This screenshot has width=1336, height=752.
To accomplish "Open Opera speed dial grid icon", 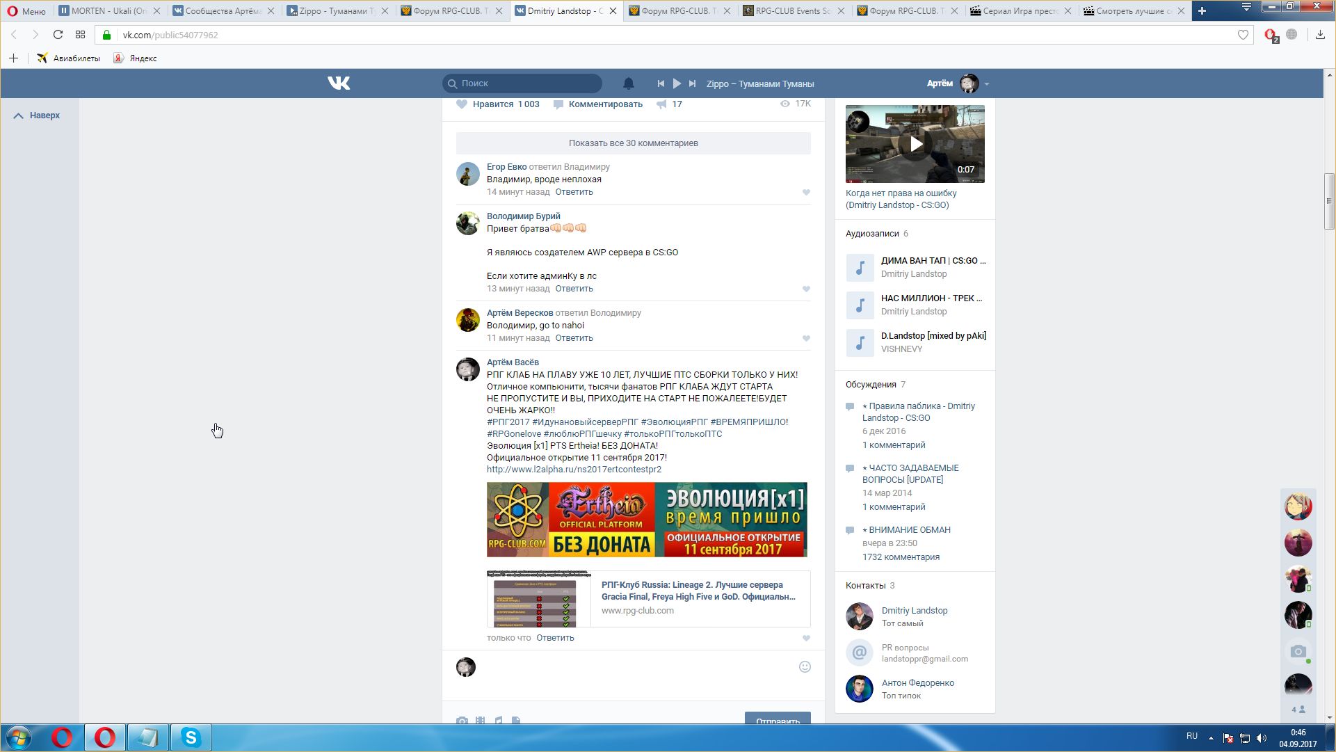I will [80, 35].
